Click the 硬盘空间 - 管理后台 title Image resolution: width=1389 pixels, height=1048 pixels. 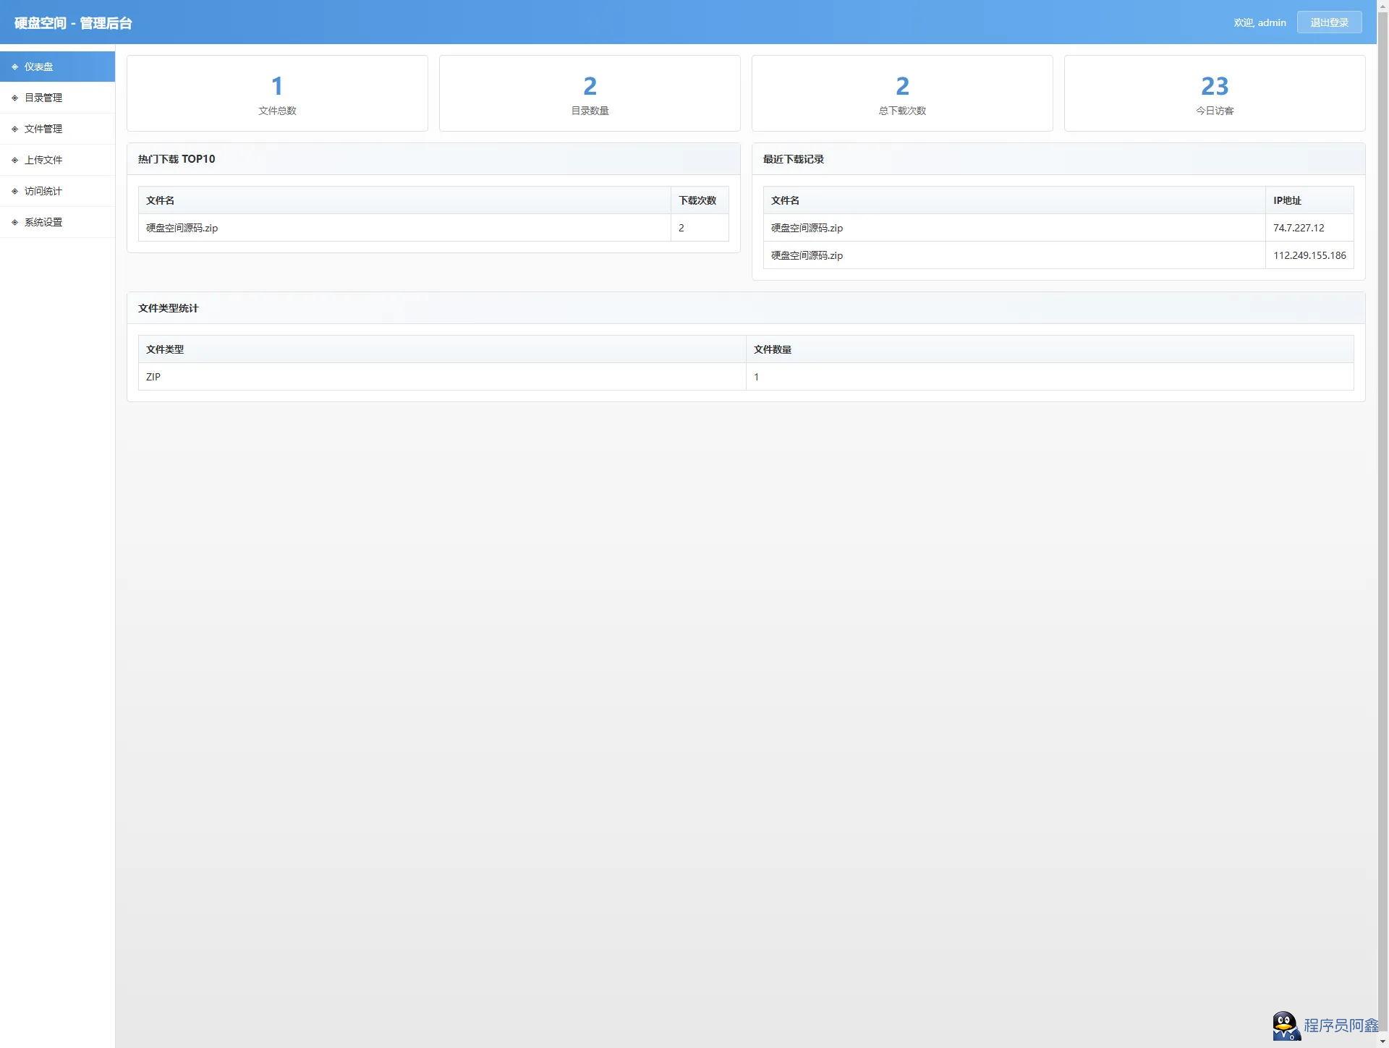click(73, 23)
